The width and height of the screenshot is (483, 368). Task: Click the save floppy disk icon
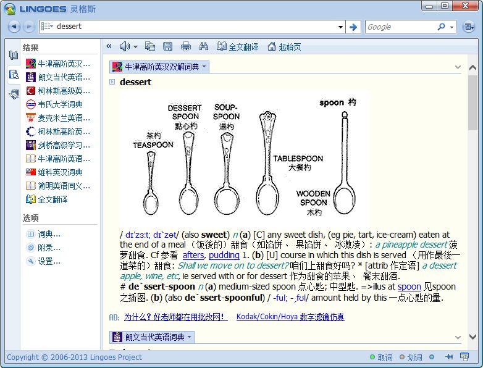(x=167, y=46)
